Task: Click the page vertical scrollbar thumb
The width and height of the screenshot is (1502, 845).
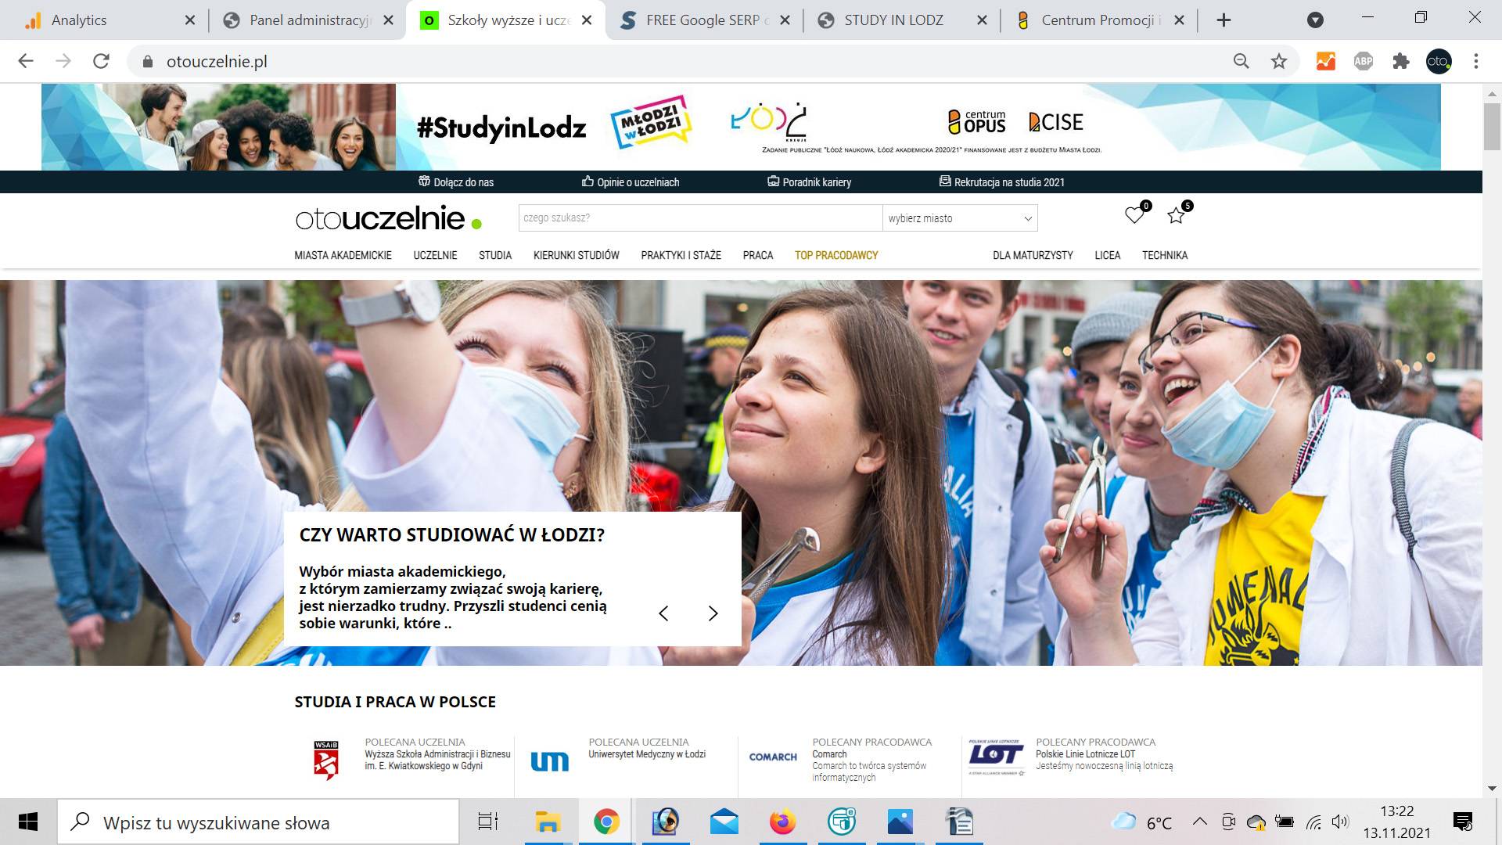Action: point(1492,125)
